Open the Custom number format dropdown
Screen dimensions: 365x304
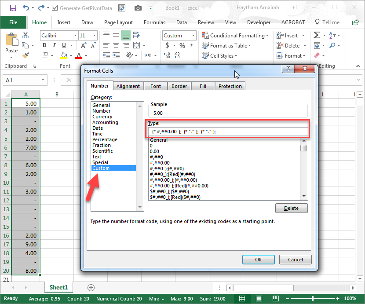pos(193,35)
